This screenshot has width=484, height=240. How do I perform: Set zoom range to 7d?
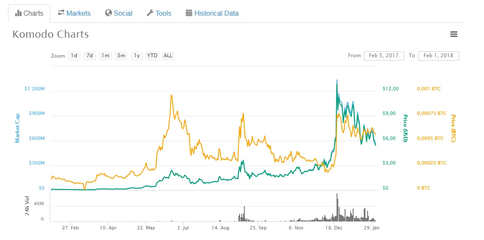click(x=90, y=56)
